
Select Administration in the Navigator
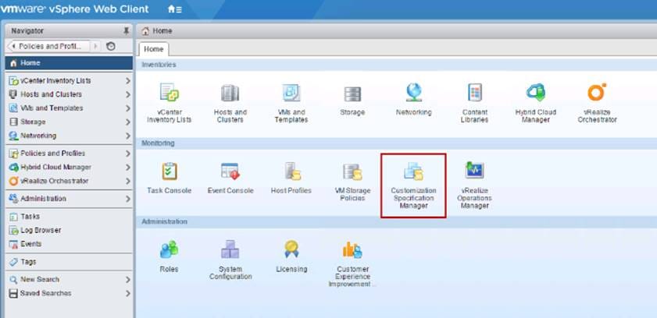click(69, 199)
